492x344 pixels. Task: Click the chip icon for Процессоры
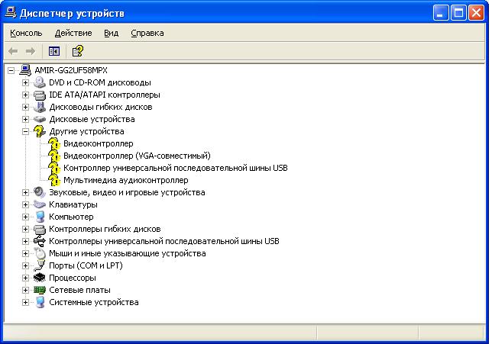pyautogui.click(x=40, y=278)
